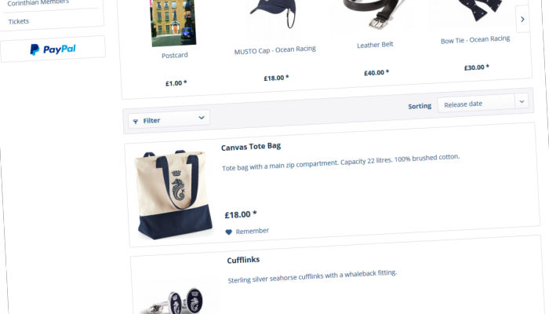This screenshot has height=314, width=549.
Task: Open the Bow Tie - Ocean Racing link
Action: point(475,39)
